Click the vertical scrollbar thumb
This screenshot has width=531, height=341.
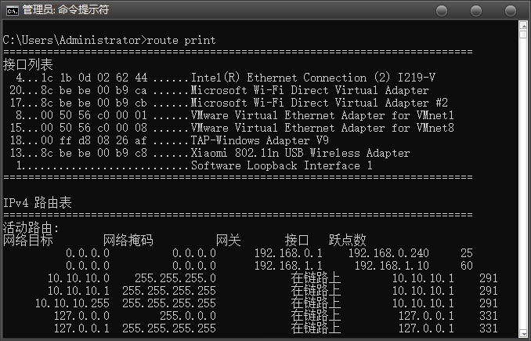coord(523,34)
